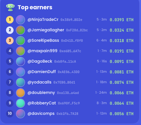Open @DamienDuff's avatar
Viewport: 141px width, 125px height.
pos(20,72)
